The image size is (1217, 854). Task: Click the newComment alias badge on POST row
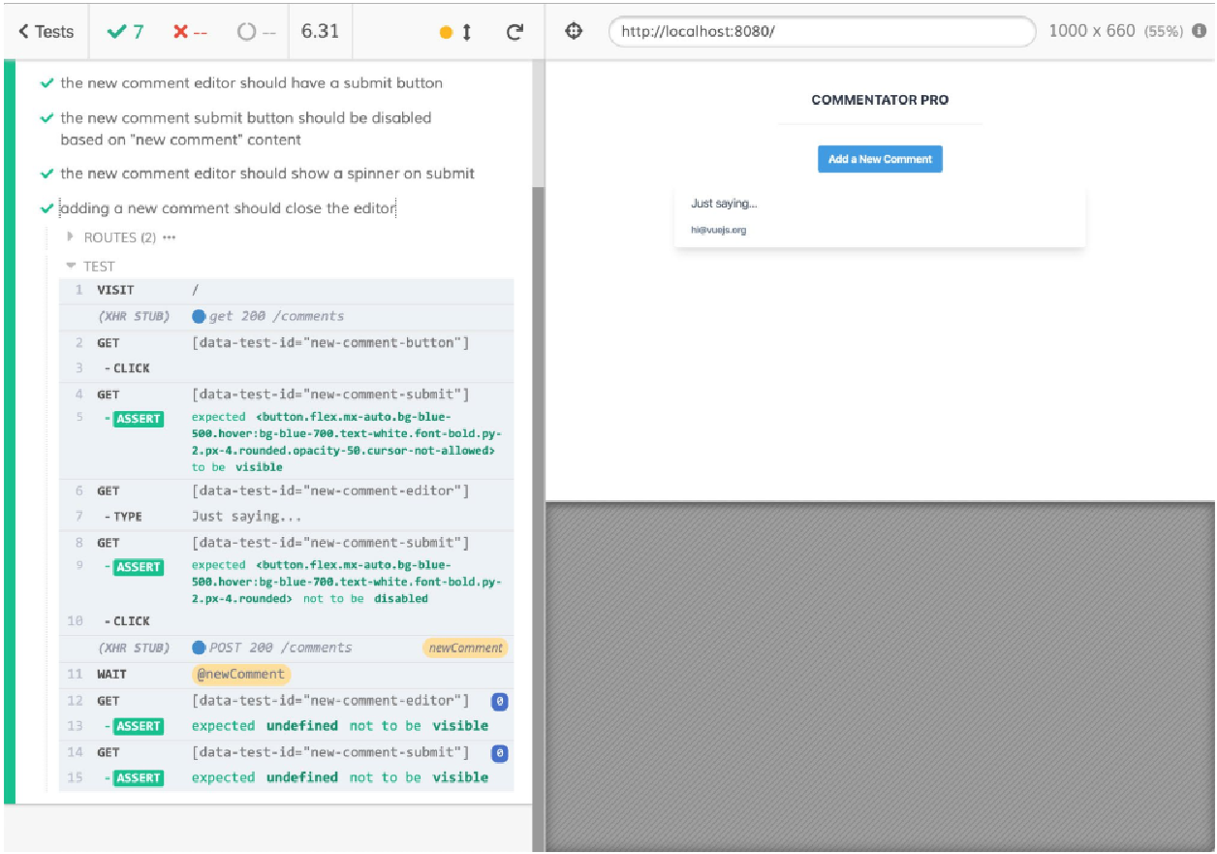coord(465,648)
